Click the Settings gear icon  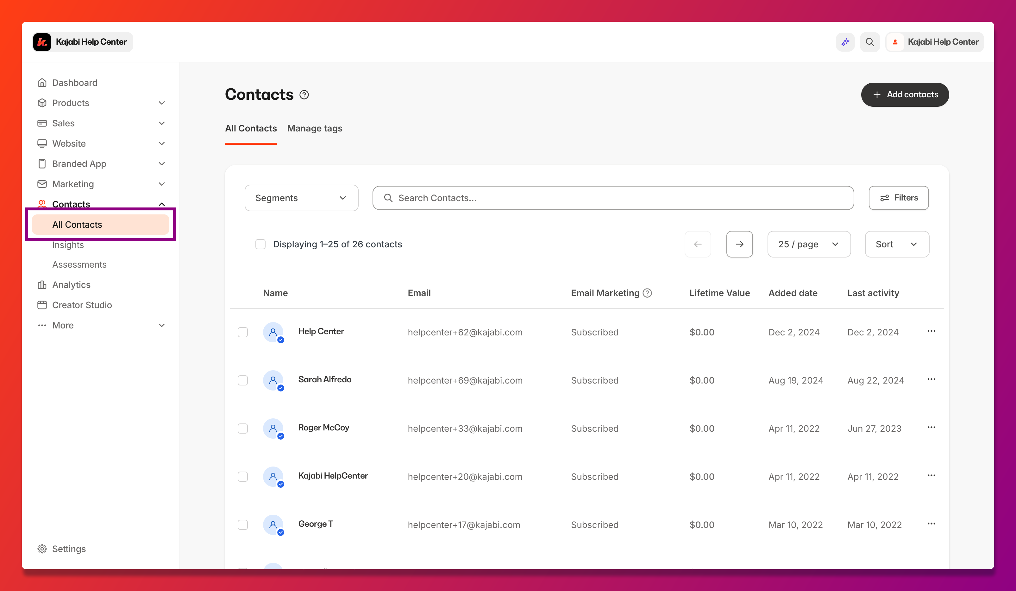coord(42,549)
